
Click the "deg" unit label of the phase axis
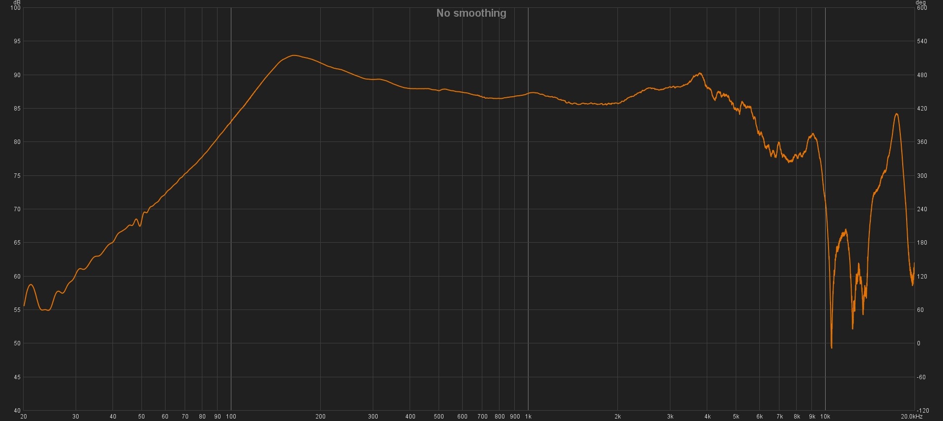click(920, 2)
